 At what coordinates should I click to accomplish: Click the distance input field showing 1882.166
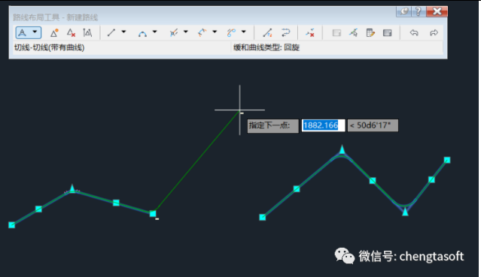tap(323, 125)
